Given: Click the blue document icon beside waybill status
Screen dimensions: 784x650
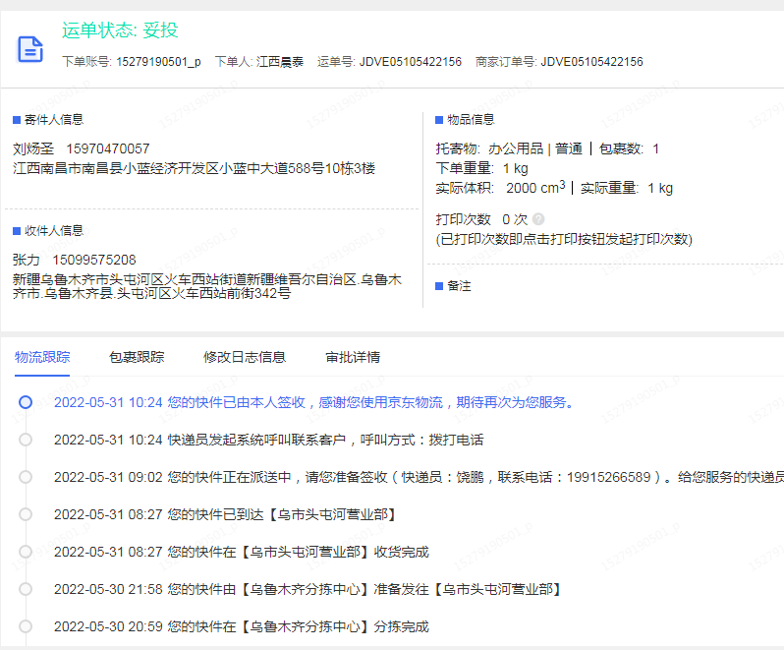Looking at the screenshot, I should click(x=30, y=49).
